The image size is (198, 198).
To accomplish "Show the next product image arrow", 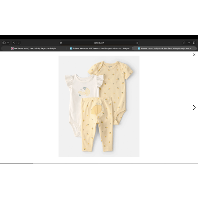I will (194, 107).
